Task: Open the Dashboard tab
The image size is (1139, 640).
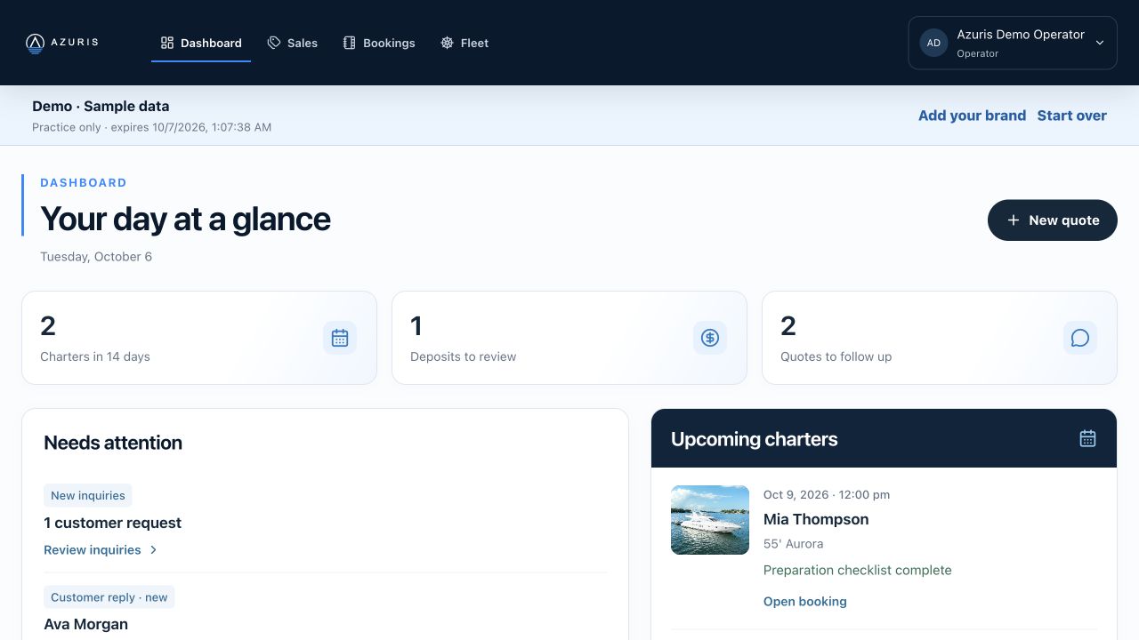Action: click(201, 43)
